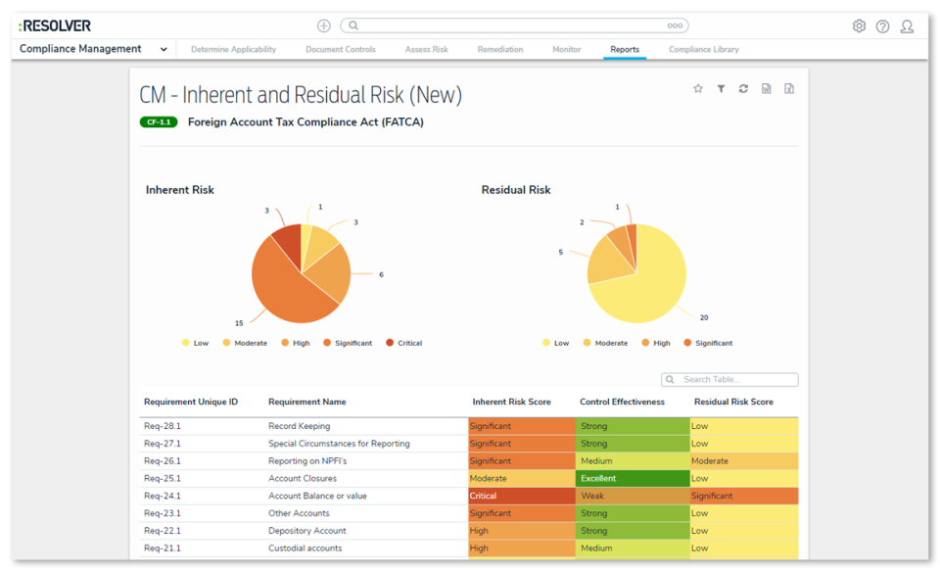Open the Compliance Library tab
940x572 pixels.
click(x=704, y=49)
